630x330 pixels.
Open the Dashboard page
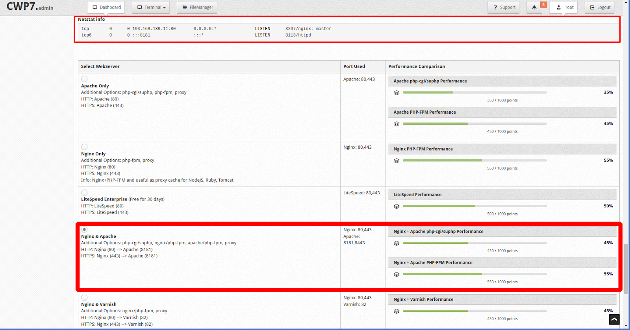pos(106,7)
